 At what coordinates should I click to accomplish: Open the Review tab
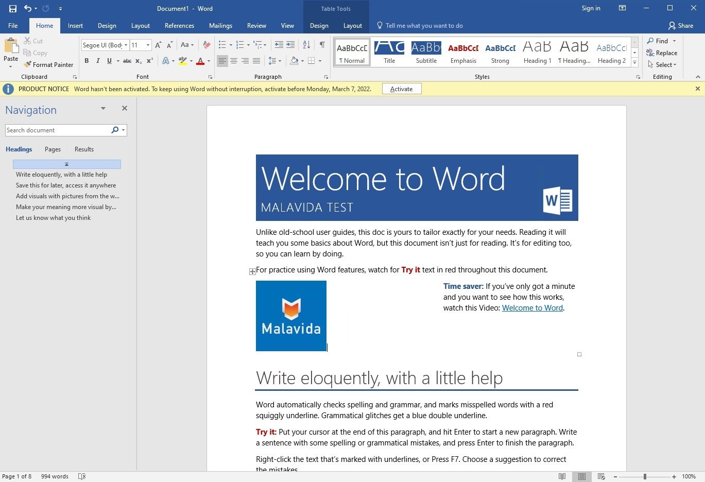click(x=256, y=25)
